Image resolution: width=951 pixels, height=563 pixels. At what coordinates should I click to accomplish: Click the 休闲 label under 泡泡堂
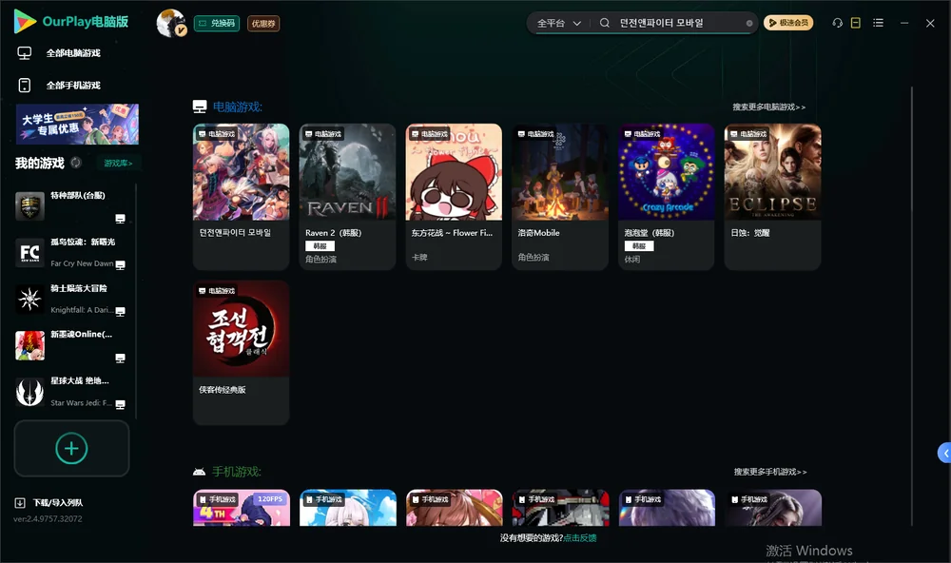[x=632, y=260]
